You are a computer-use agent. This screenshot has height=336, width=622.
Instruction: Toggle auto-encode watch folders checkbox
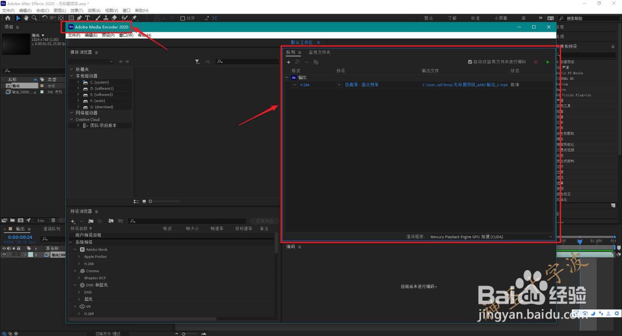470,62
